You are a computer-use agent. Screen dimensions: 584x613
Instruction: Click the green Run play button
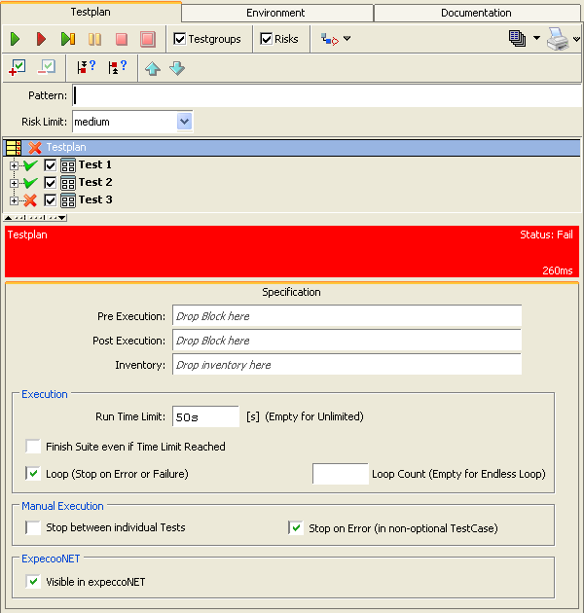[16, 39]
